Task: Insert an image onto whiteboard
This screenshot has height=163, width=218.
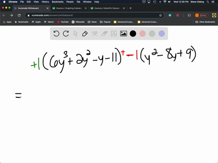Action: 124,34
